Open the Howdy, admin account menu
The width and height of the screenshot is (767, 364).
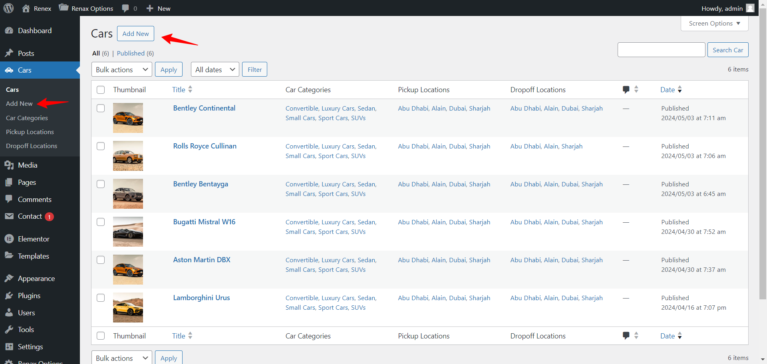727,8
